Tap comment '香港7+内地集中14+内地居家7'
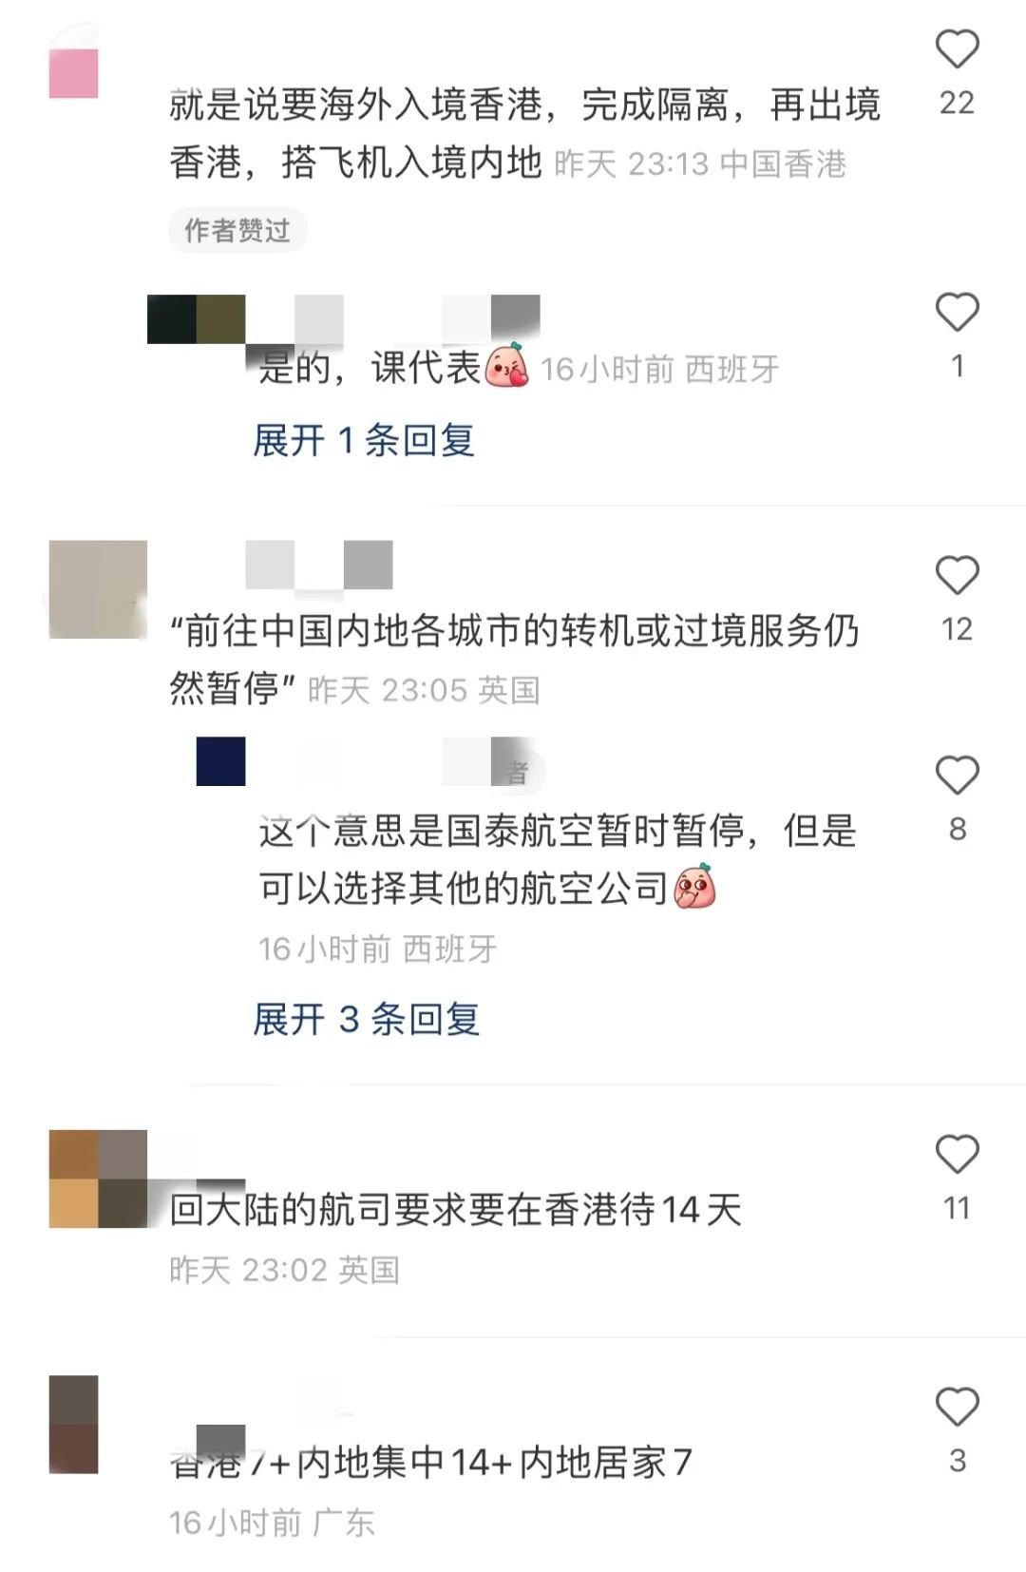 430,1463
